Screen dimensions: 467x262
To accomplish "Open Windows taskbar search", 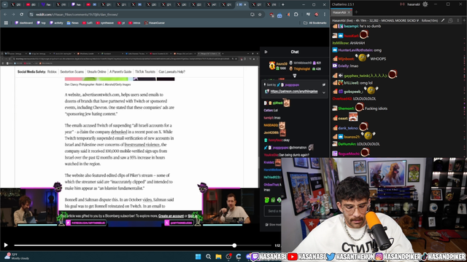I will [x=208, y=257].
